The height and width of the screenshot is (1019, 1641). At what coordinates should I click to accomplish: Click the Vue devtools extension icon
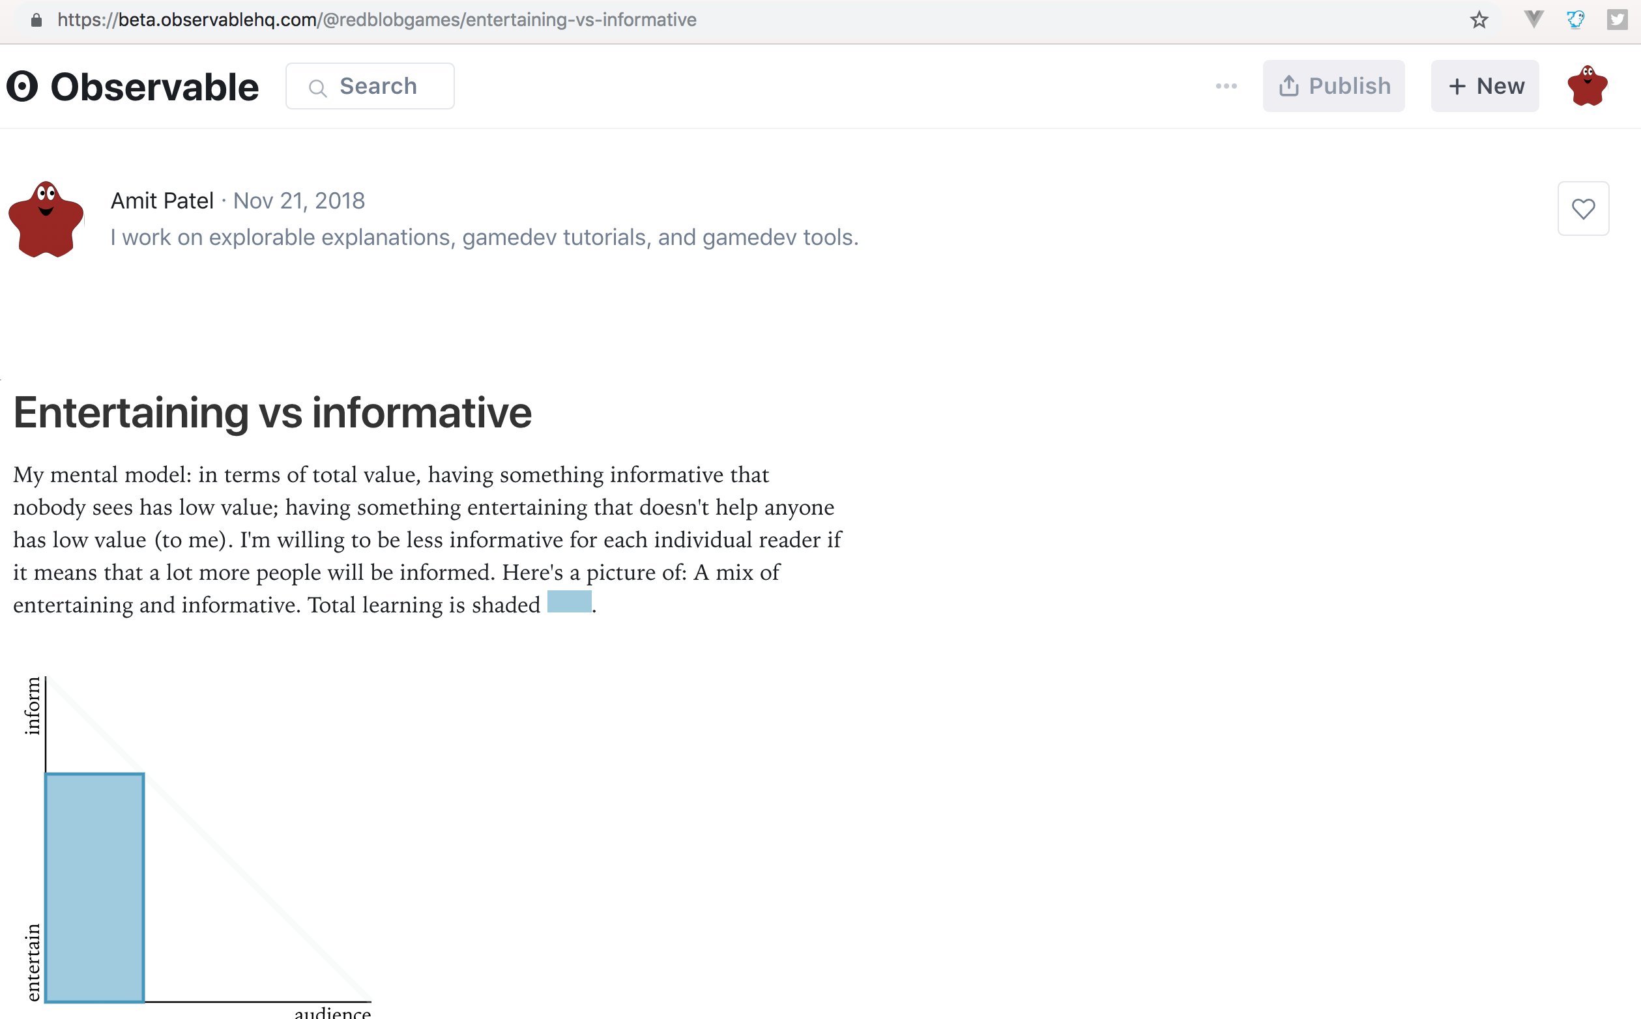pyautogui.click(x=1533, y=19)
